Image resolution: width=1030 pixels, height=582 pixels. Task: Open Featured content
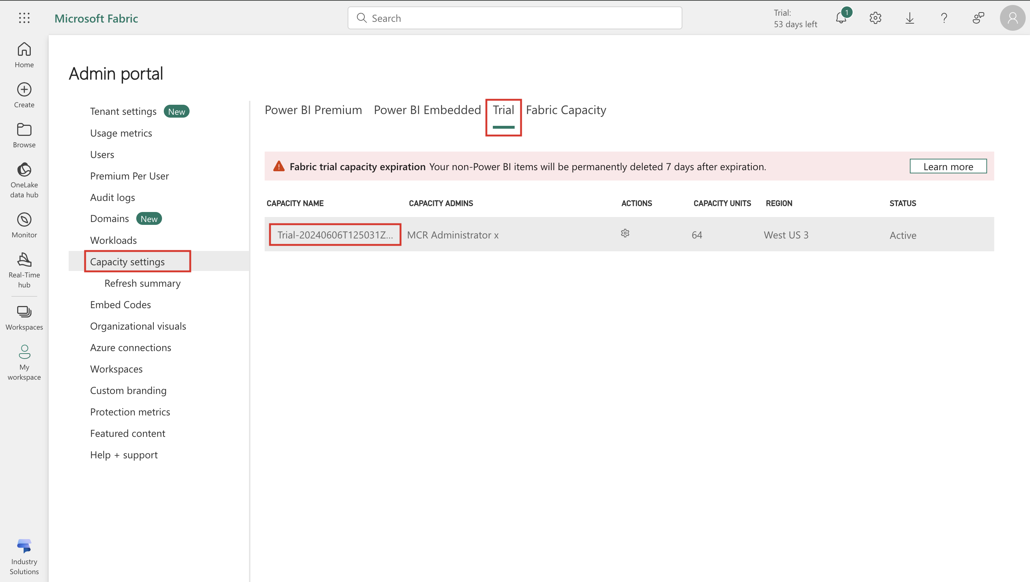click(128, 433)
